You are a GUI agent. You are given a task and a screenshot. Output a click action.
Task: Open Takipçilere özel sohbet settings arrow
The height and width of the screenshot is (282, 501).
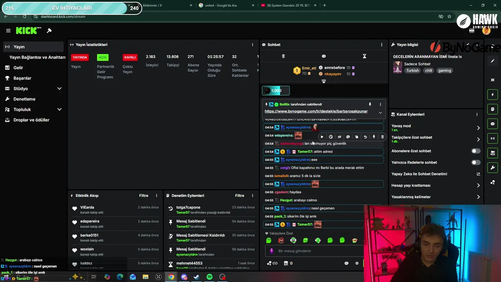coord(478,139)
